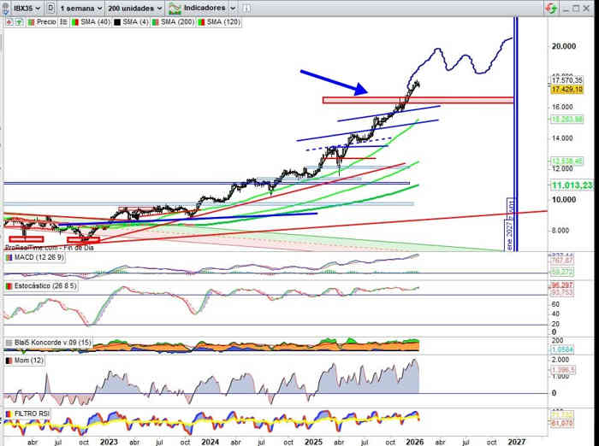Click the Indicadores chart icon
This screenshot has height=446, width=599.
175,7
